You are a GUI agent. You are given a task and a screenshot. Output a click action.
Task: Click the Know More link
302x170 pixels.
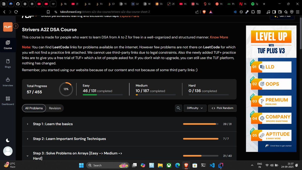(219, 37)
